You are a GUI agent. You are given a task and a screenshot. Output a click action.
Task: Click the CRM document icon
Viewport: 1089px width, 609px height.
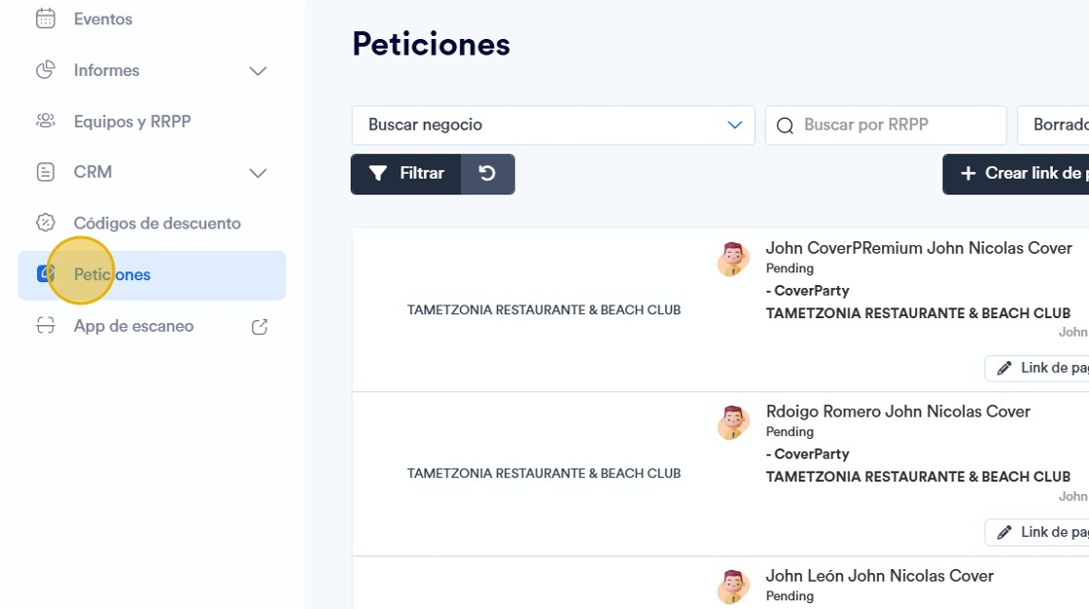46,172
